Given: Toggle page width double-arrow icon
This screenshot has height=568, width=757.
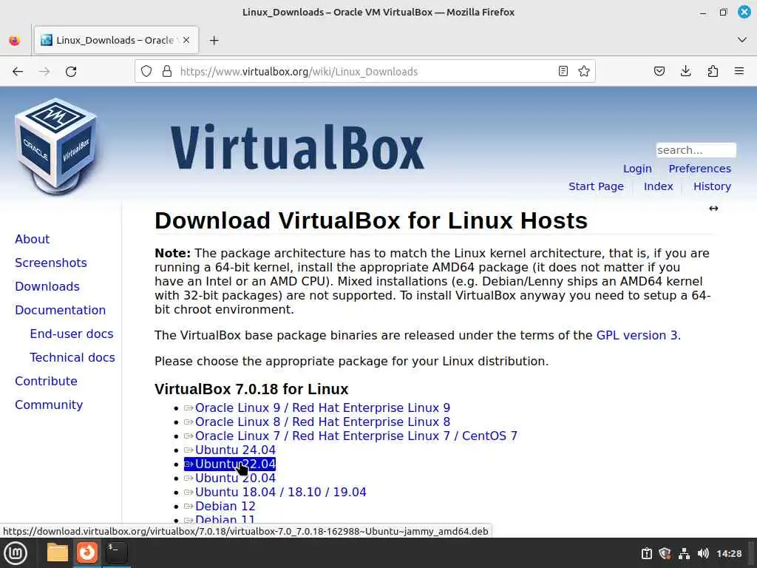Looking at the screenshot, I should point(713,208).
